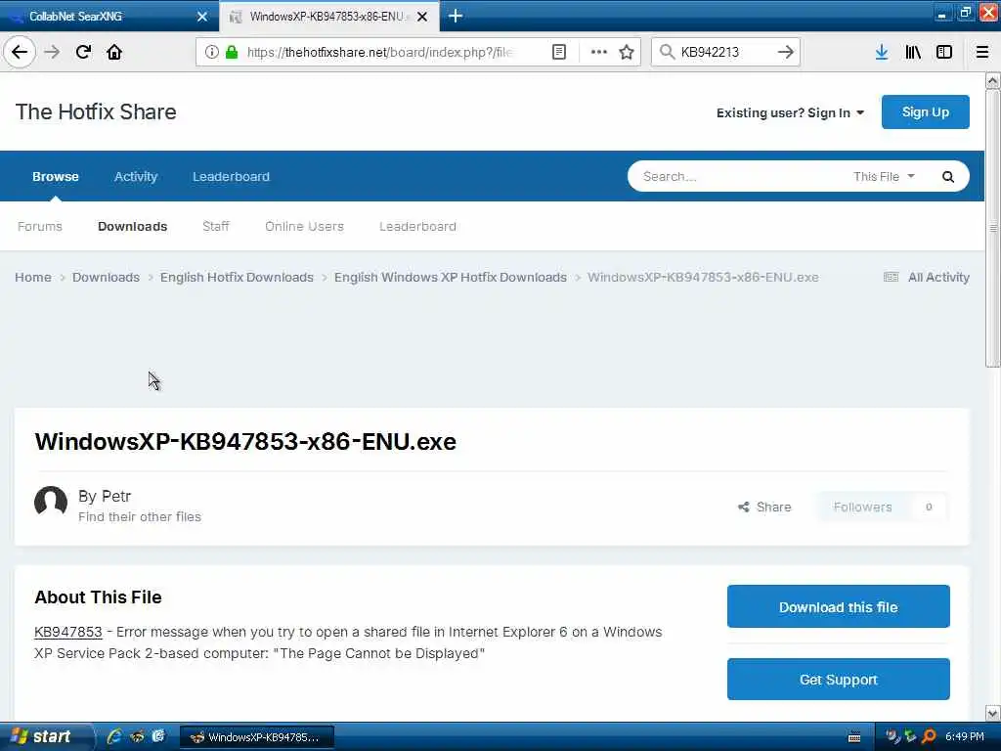
Task: Open the Firefox hamburger menu
Action: [982, 52]
